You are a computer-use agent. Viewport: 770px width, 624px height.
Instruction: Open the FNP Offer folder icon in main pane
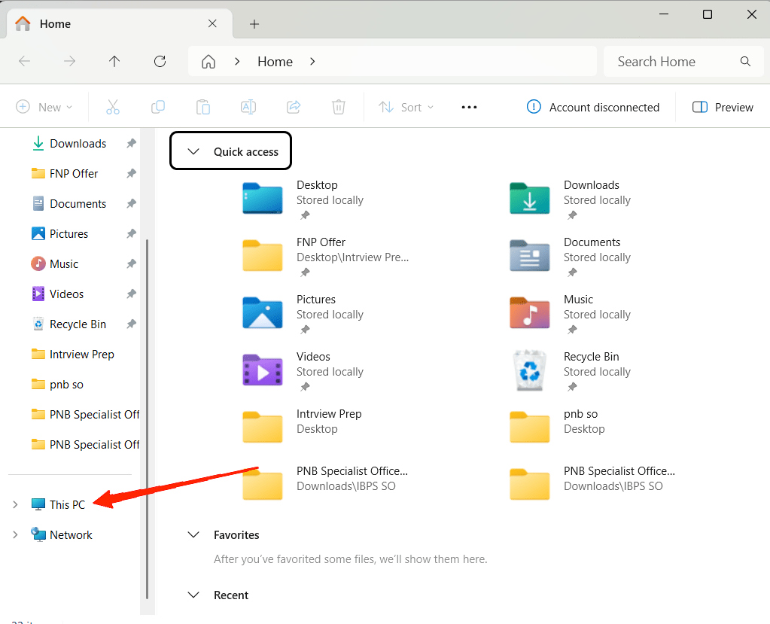pyautogui.click(x=263, y=255)
